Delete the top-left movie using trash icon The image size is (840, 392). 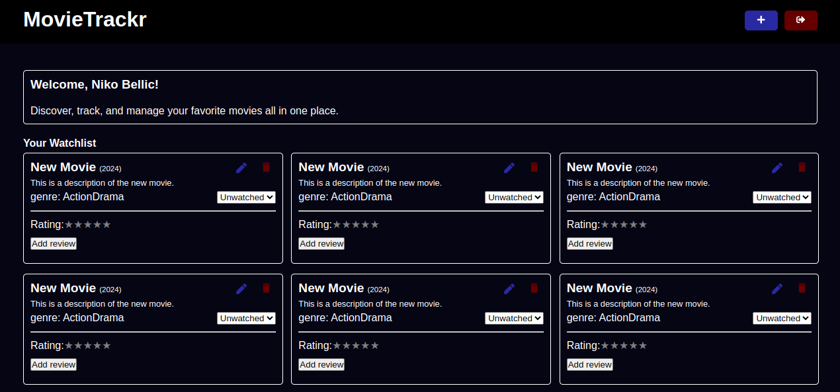pos(267,167)
